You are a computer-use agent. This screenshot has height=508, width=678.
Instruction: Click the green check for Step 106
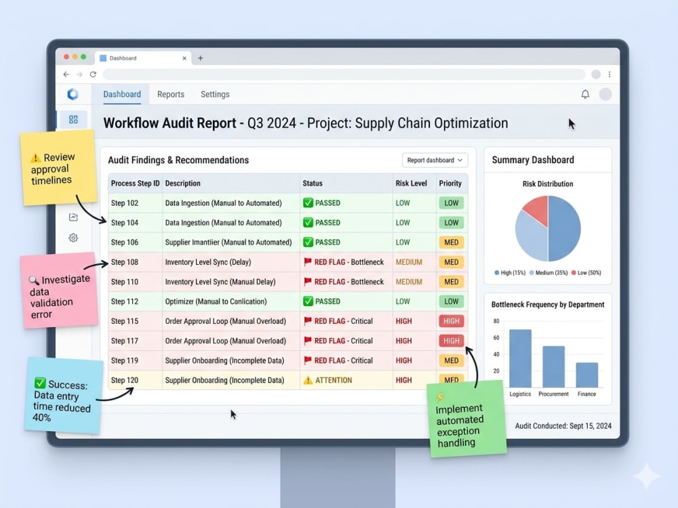pos(308,242)
